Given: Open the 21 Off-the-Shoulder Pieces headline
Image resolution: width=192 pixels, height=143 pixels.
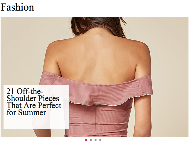Looking at the screenshot, I should (x=34, y=102).
